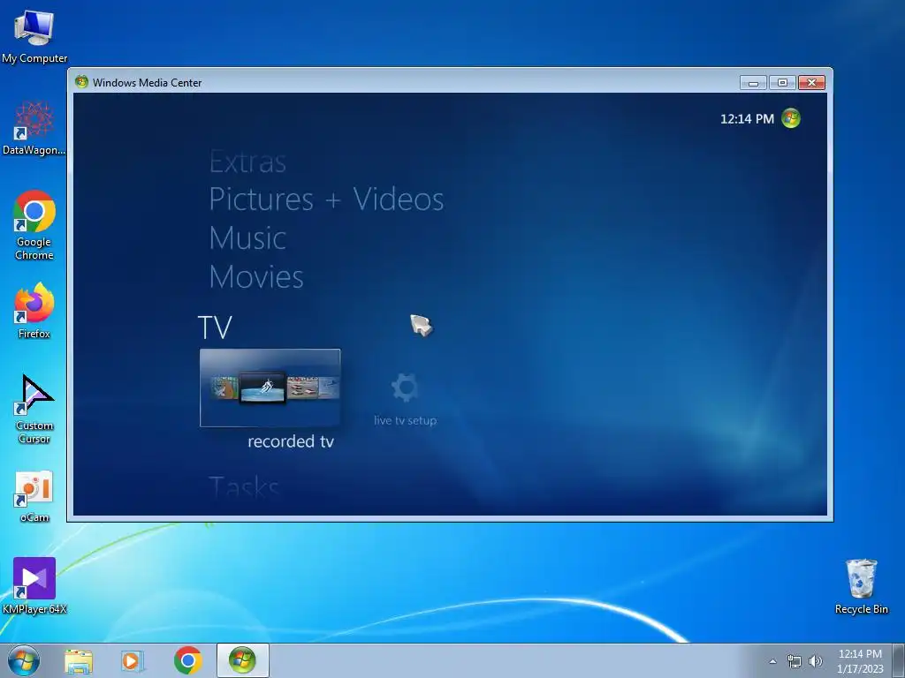
Task: Open DataWagon desktop shortcut
Action: coord(34,127)
